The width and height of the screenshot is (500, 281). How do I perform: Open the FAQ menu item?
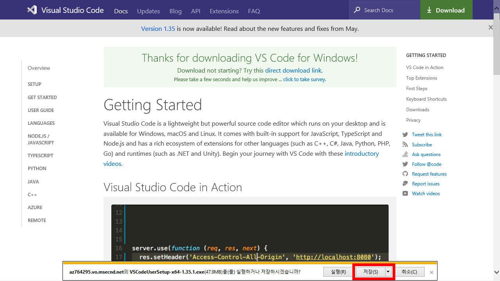click(x=254, y=11)
